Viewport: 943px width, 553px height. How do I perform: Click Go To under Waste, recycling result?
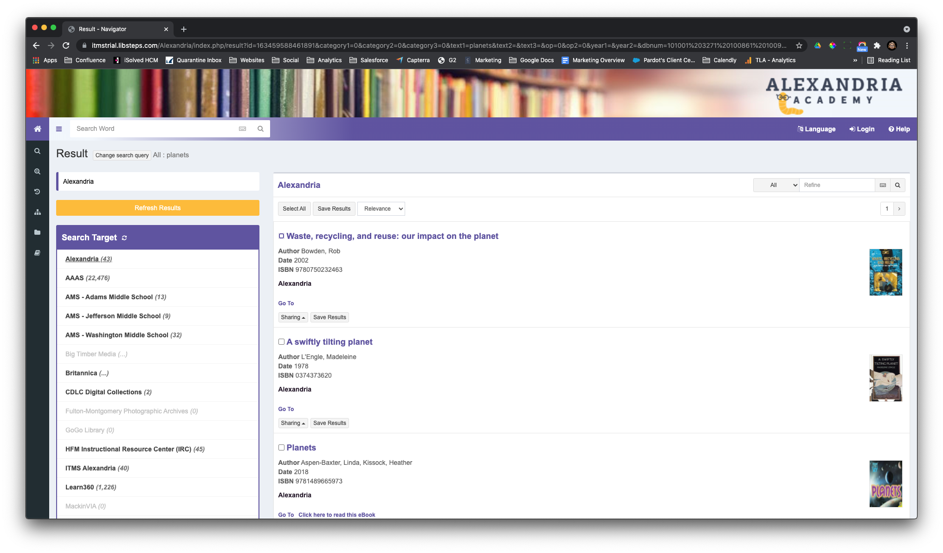(x=286, y=303)
